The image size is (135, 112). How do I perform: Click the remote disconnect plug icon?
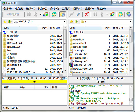78,14
